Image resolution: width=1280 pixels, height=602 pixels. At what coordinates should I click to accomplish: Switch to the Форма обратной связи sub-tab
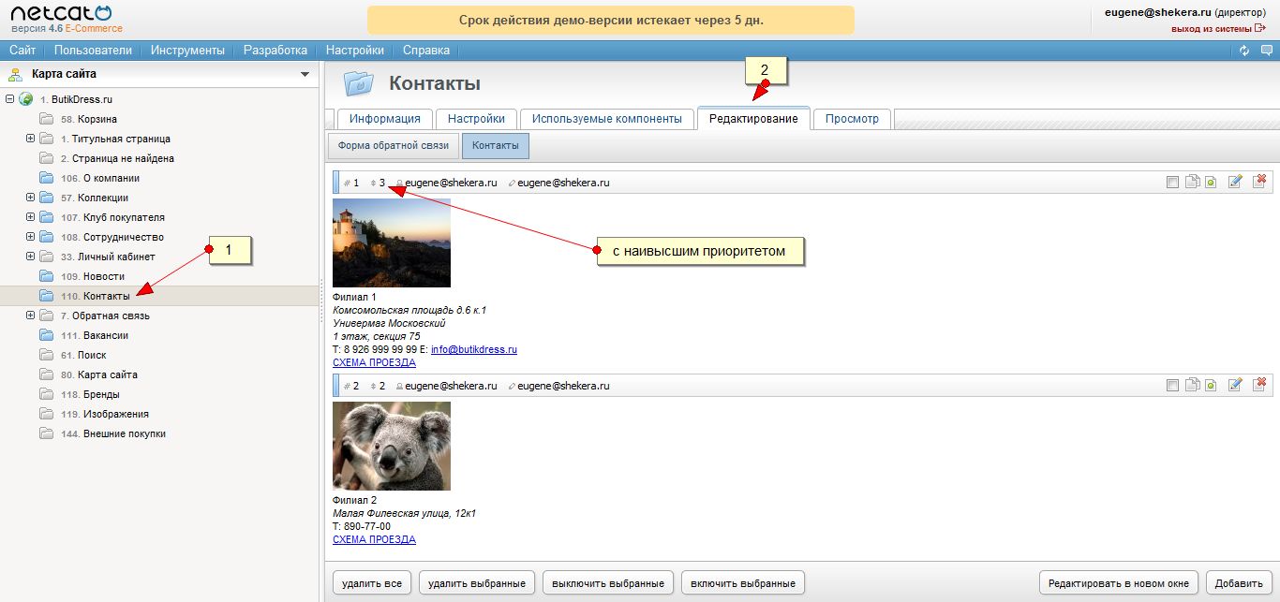(394, 146)
